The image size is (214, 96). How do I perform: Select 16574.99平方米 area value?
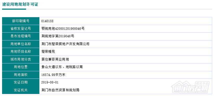[53, 75]
